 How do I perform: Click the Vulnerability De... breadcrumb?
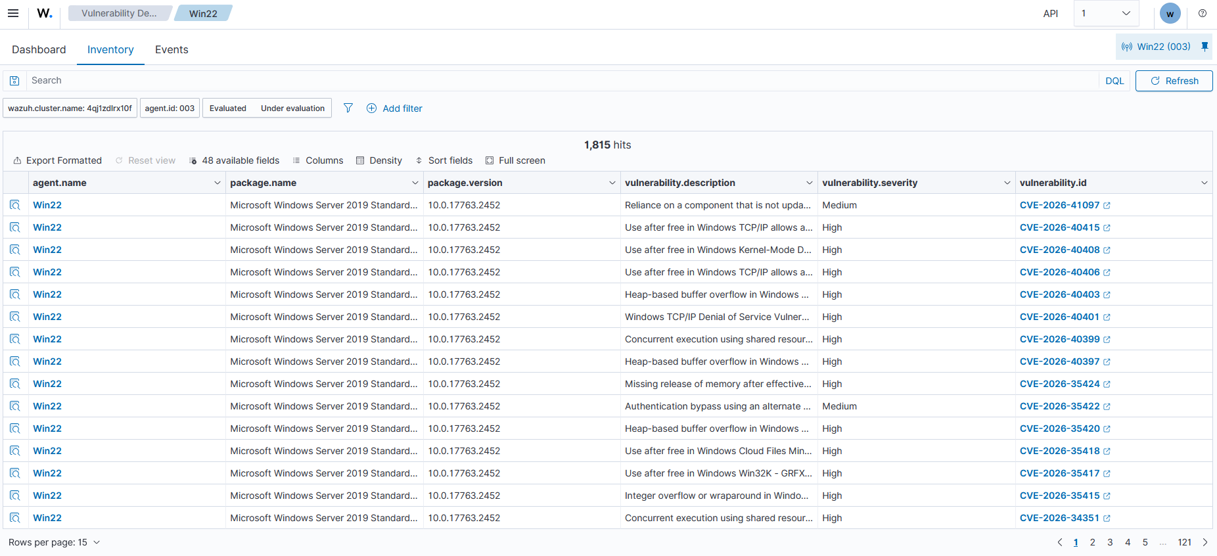[x=119, y=13]
